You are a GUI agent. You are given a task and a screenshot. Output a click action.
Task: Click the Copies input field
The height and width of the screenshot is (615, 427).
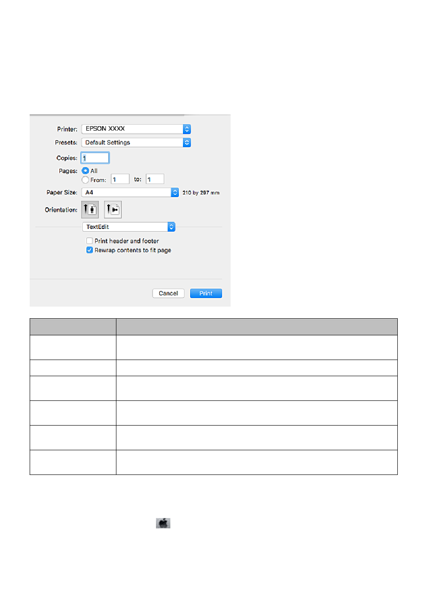pos(95,158)
